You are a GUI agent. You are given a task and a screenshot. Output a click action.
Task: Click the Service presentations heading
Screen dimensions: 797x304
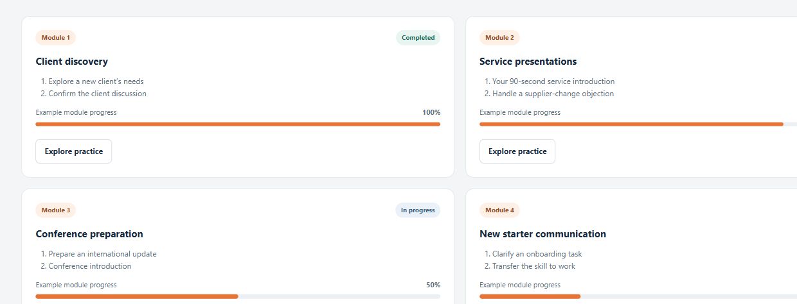[x=528, y=62]
